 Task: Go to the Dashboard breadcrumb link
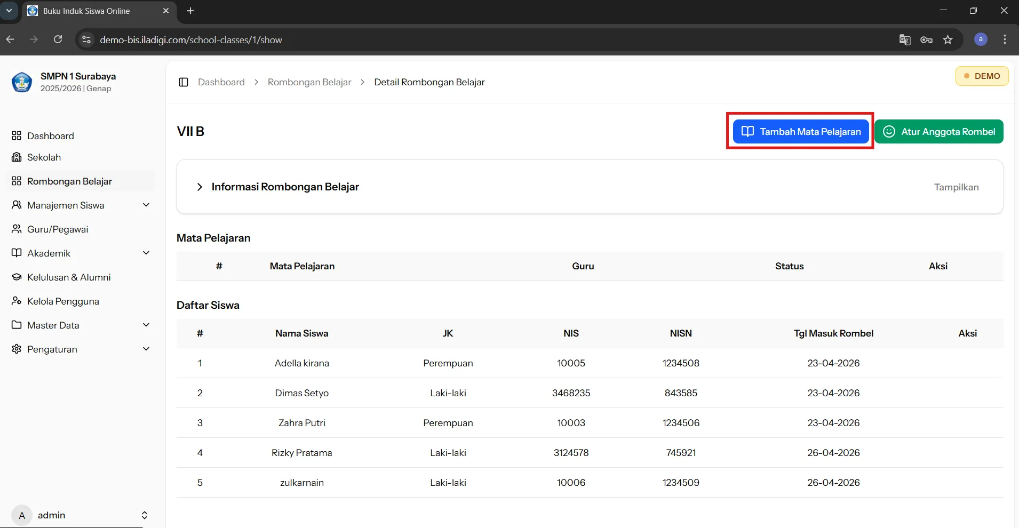pos(221,82)
